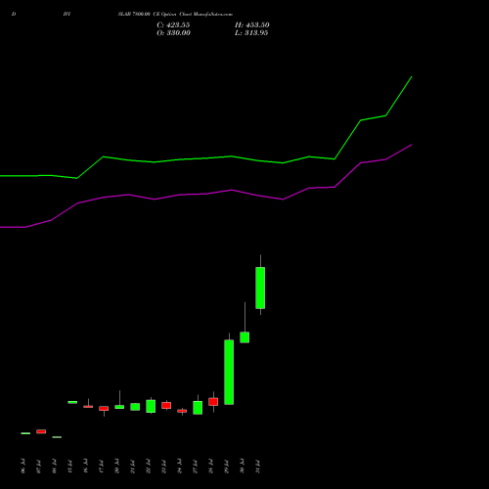Click the close value C: 423.55
This screenshot has height=489, width=489.
(x=173, y=25)
